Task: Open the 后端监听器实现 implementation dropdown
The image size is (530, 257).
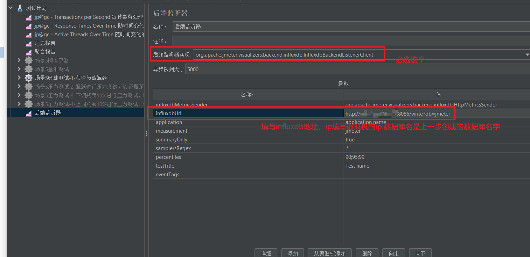Action: [527, 55]
